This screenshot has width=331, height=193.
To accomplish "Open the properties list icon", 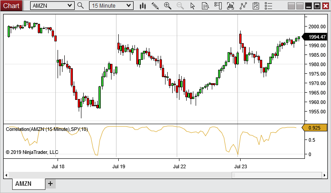I will click(268, 6).
